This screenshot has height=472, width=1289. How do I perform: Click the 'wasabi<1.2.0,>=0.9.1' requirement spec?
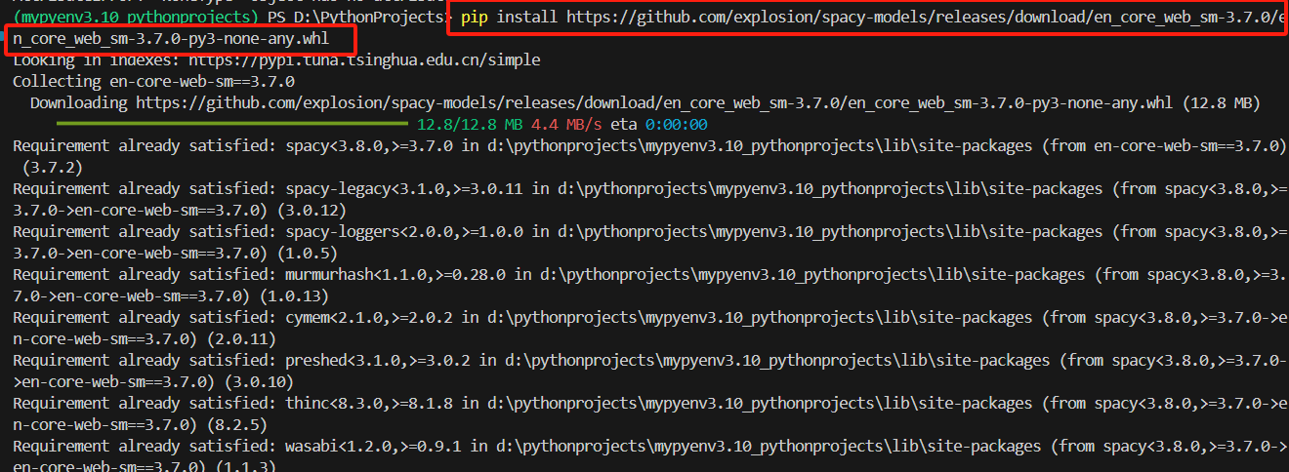(374, 447)
